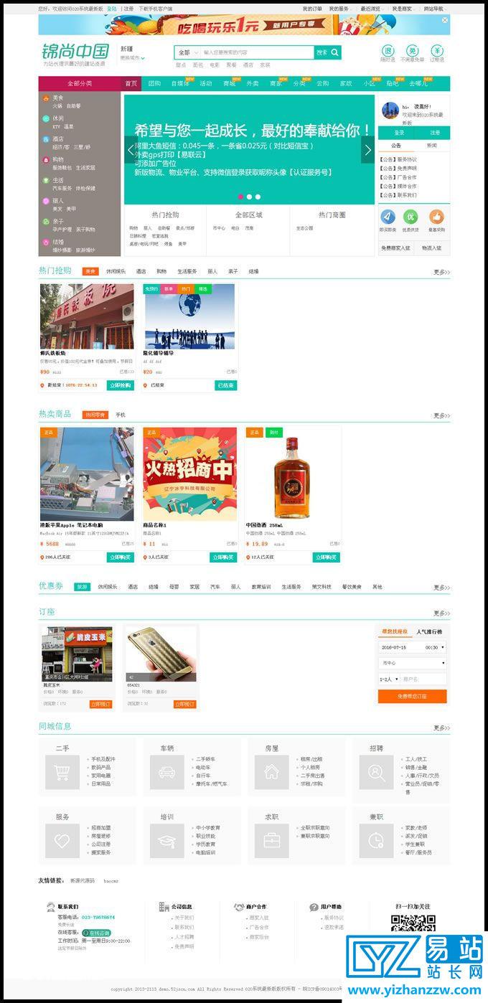Expand the 我的服务 top menu
This screenshot has height=1003, width=488.
pyautogui.click(x=340, y=9)
